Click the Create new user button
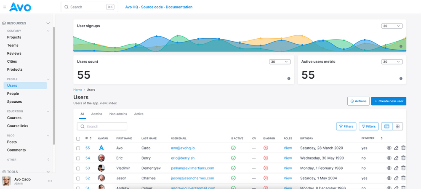Viewport: 421px width, 189px height. pos(388,101)
